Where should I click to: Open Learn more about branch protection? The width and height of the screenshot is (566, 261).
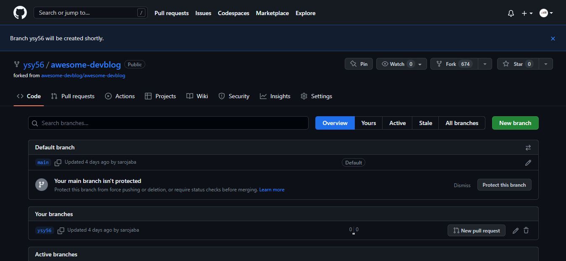pos(272,190)
